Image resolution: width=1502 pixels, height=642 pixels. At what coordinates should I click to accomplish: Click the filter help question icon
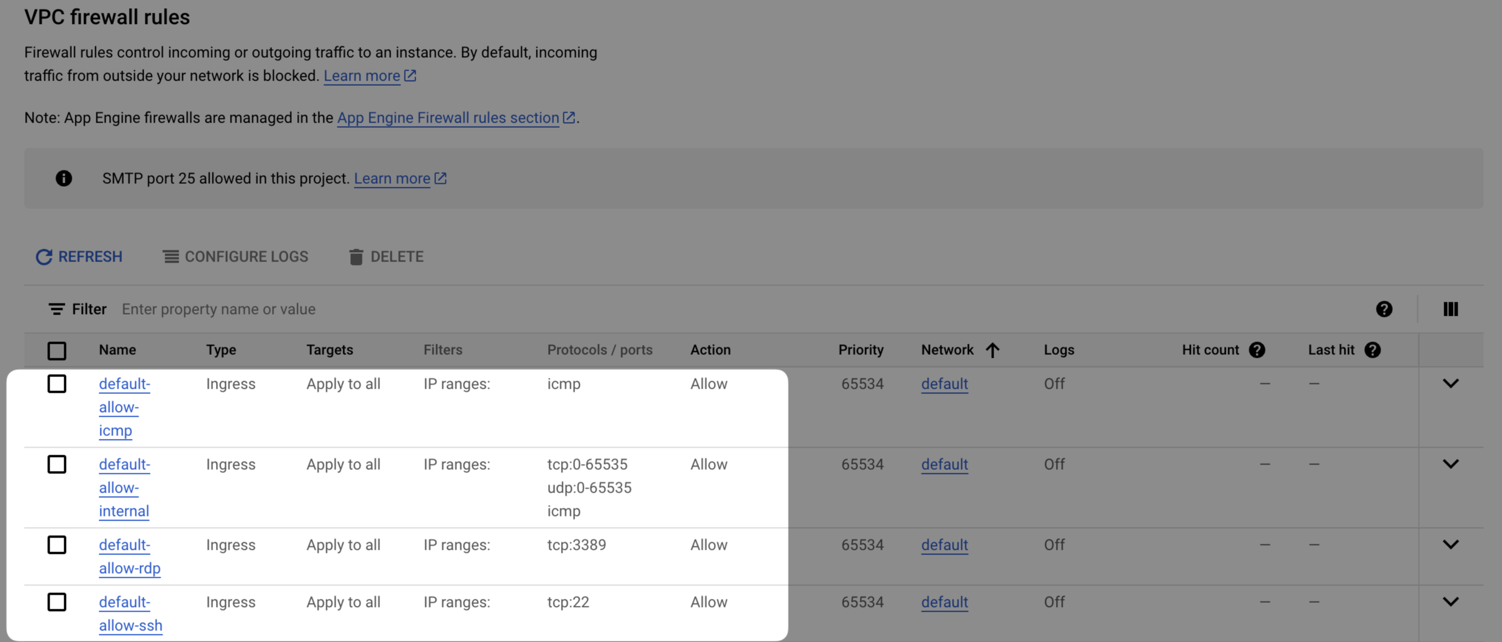[x=1384, y=309]
